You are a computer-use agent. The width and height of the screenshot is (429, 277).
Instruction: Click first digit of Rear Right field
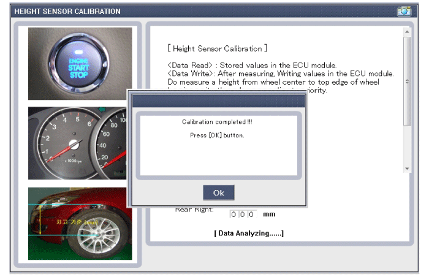click(x=233, y=214)
